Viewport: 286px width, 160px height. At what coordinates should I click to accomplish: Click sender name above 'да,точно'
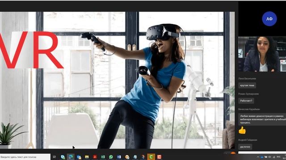coord(248,140)
